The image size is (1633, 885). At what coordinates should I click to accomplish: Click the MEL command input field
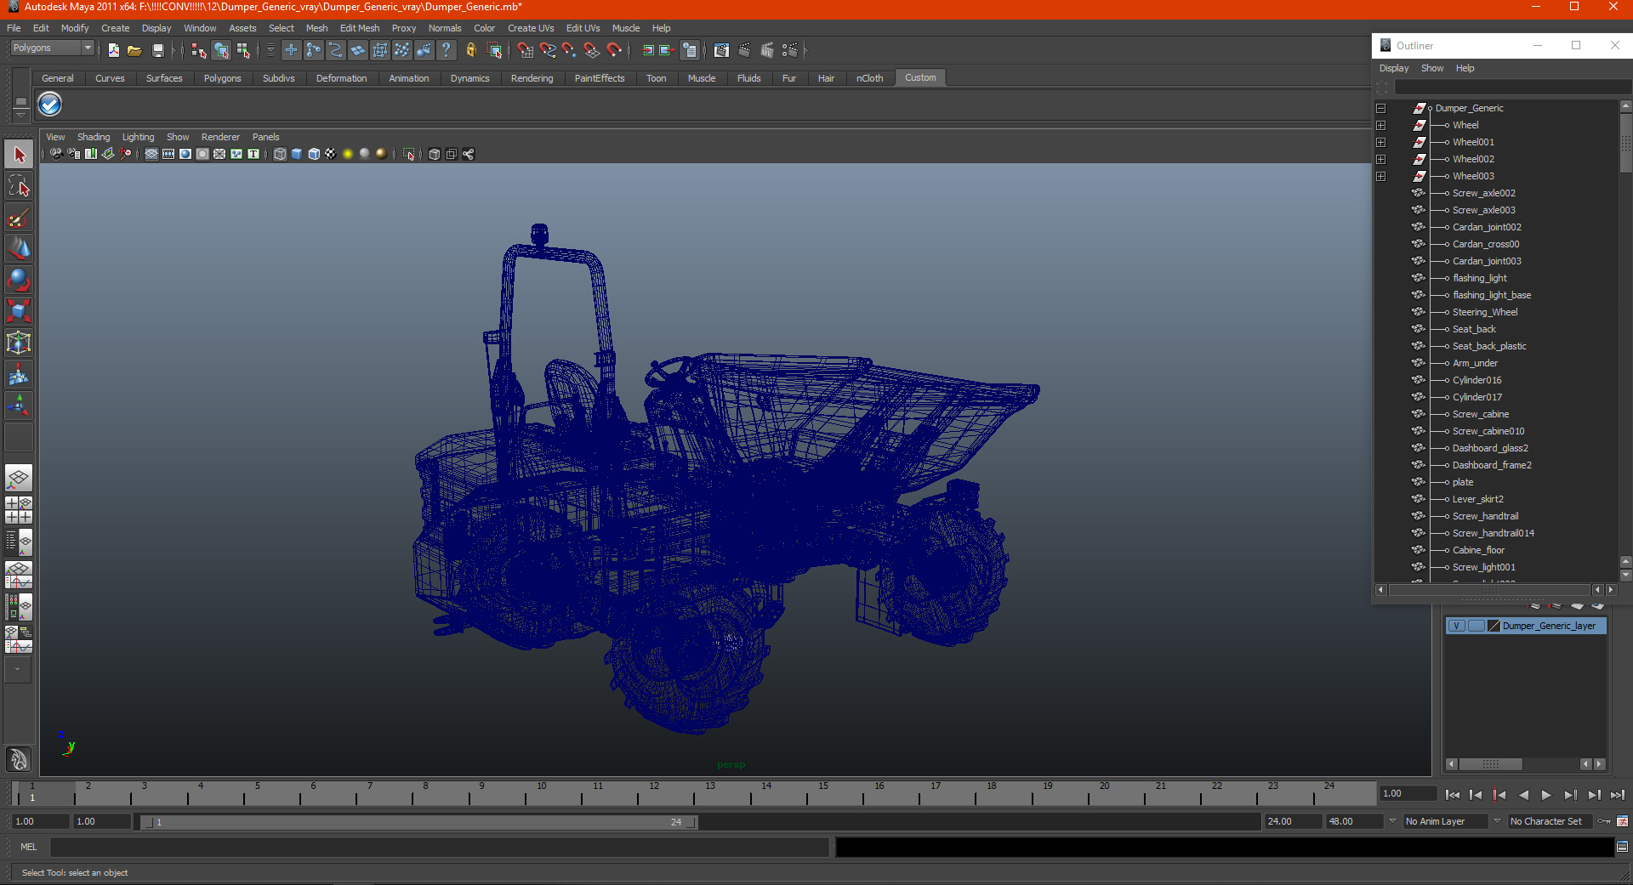tap(439, 847)
